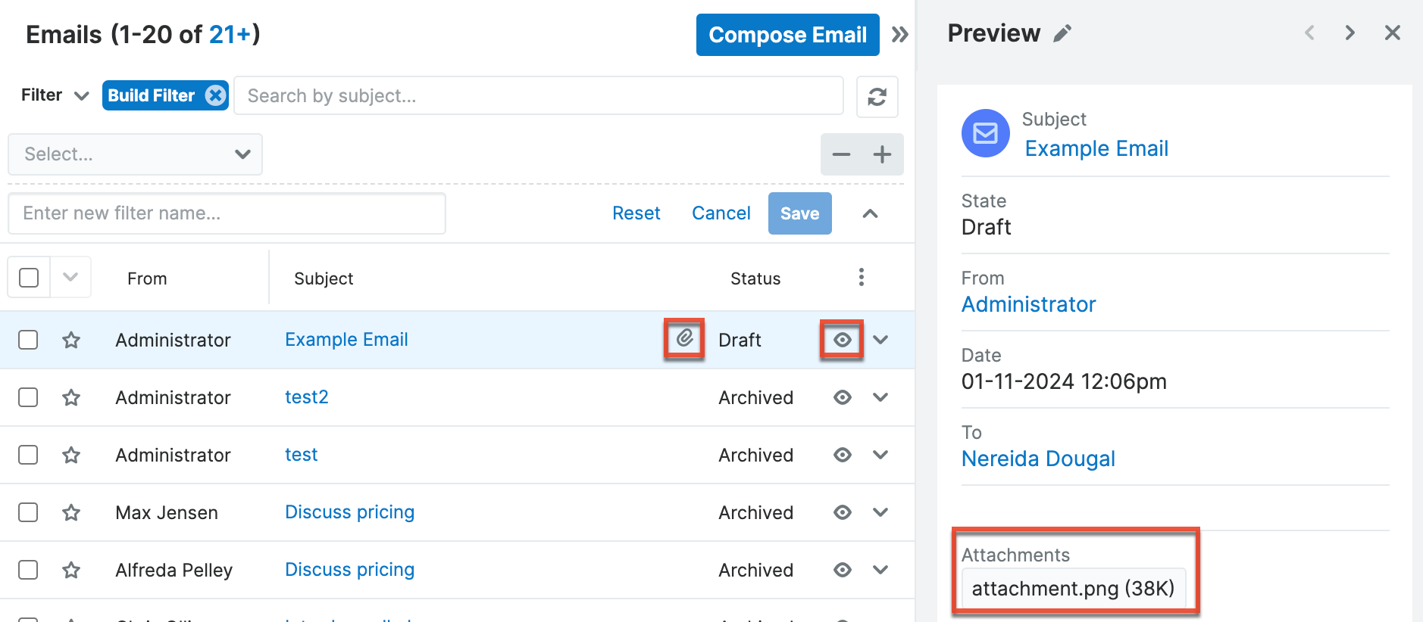Expand row actions for test email
Viewport: 1423px width, 622px height.
click(x=880, y=455)
